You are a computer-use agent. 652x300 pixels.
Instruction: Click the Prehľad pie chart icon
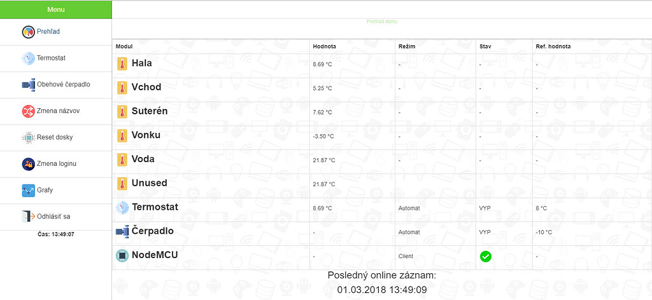coord(28,32)
